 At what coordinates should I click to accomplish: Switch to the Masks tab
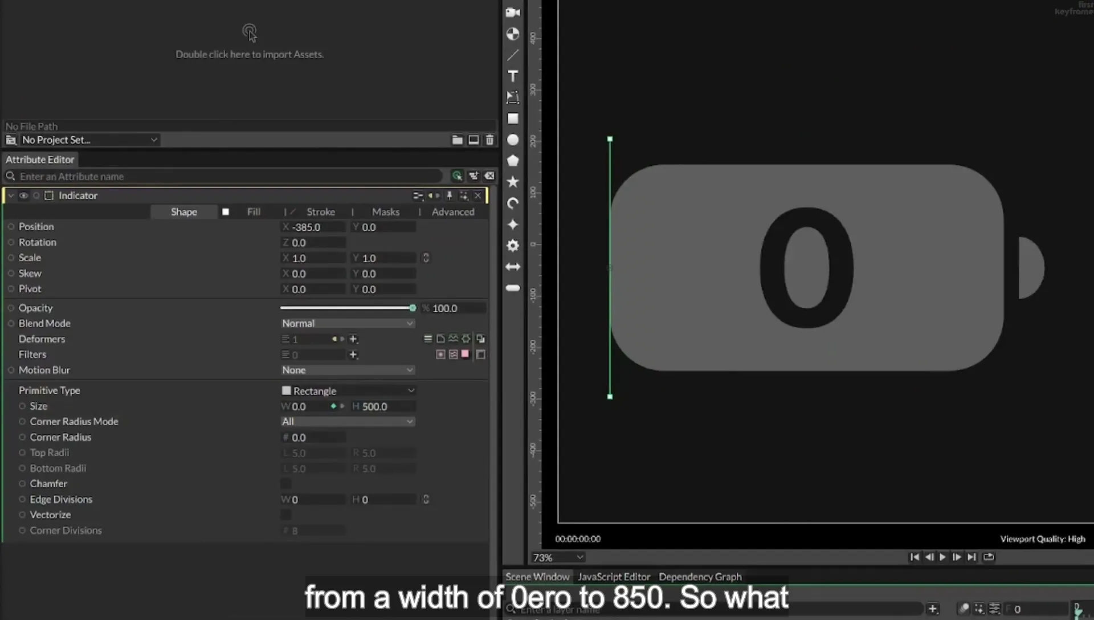click(386, 211)
